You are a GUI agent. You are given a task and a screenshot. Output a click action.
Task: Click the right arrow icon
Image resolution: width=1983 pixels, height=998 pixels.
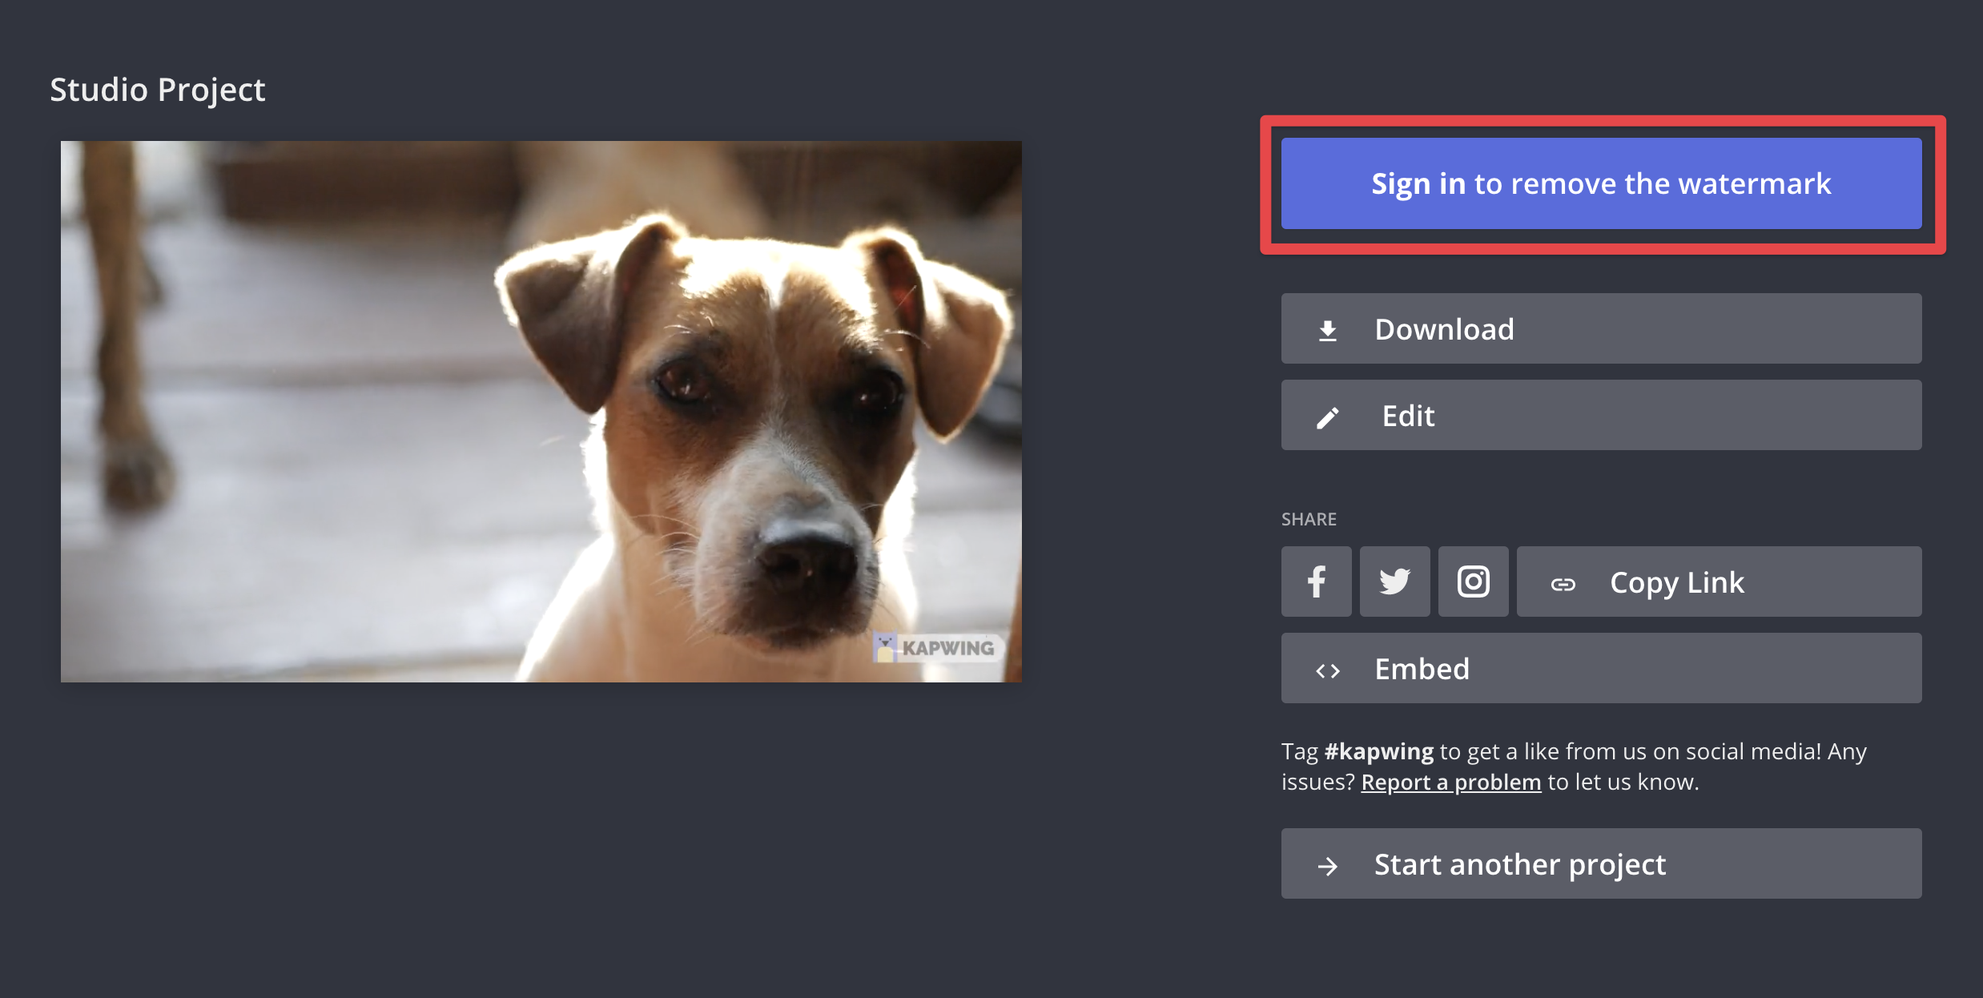(1327, 866)
